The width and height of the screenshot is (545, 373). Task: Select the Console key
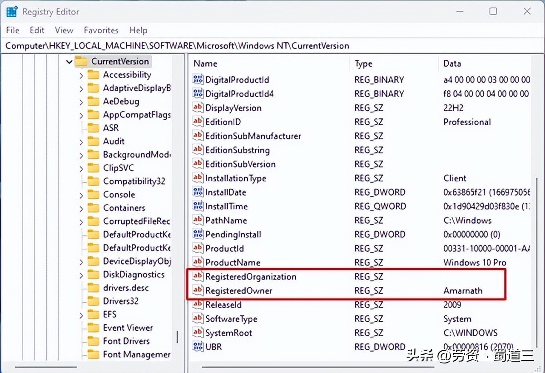(119, 194)
